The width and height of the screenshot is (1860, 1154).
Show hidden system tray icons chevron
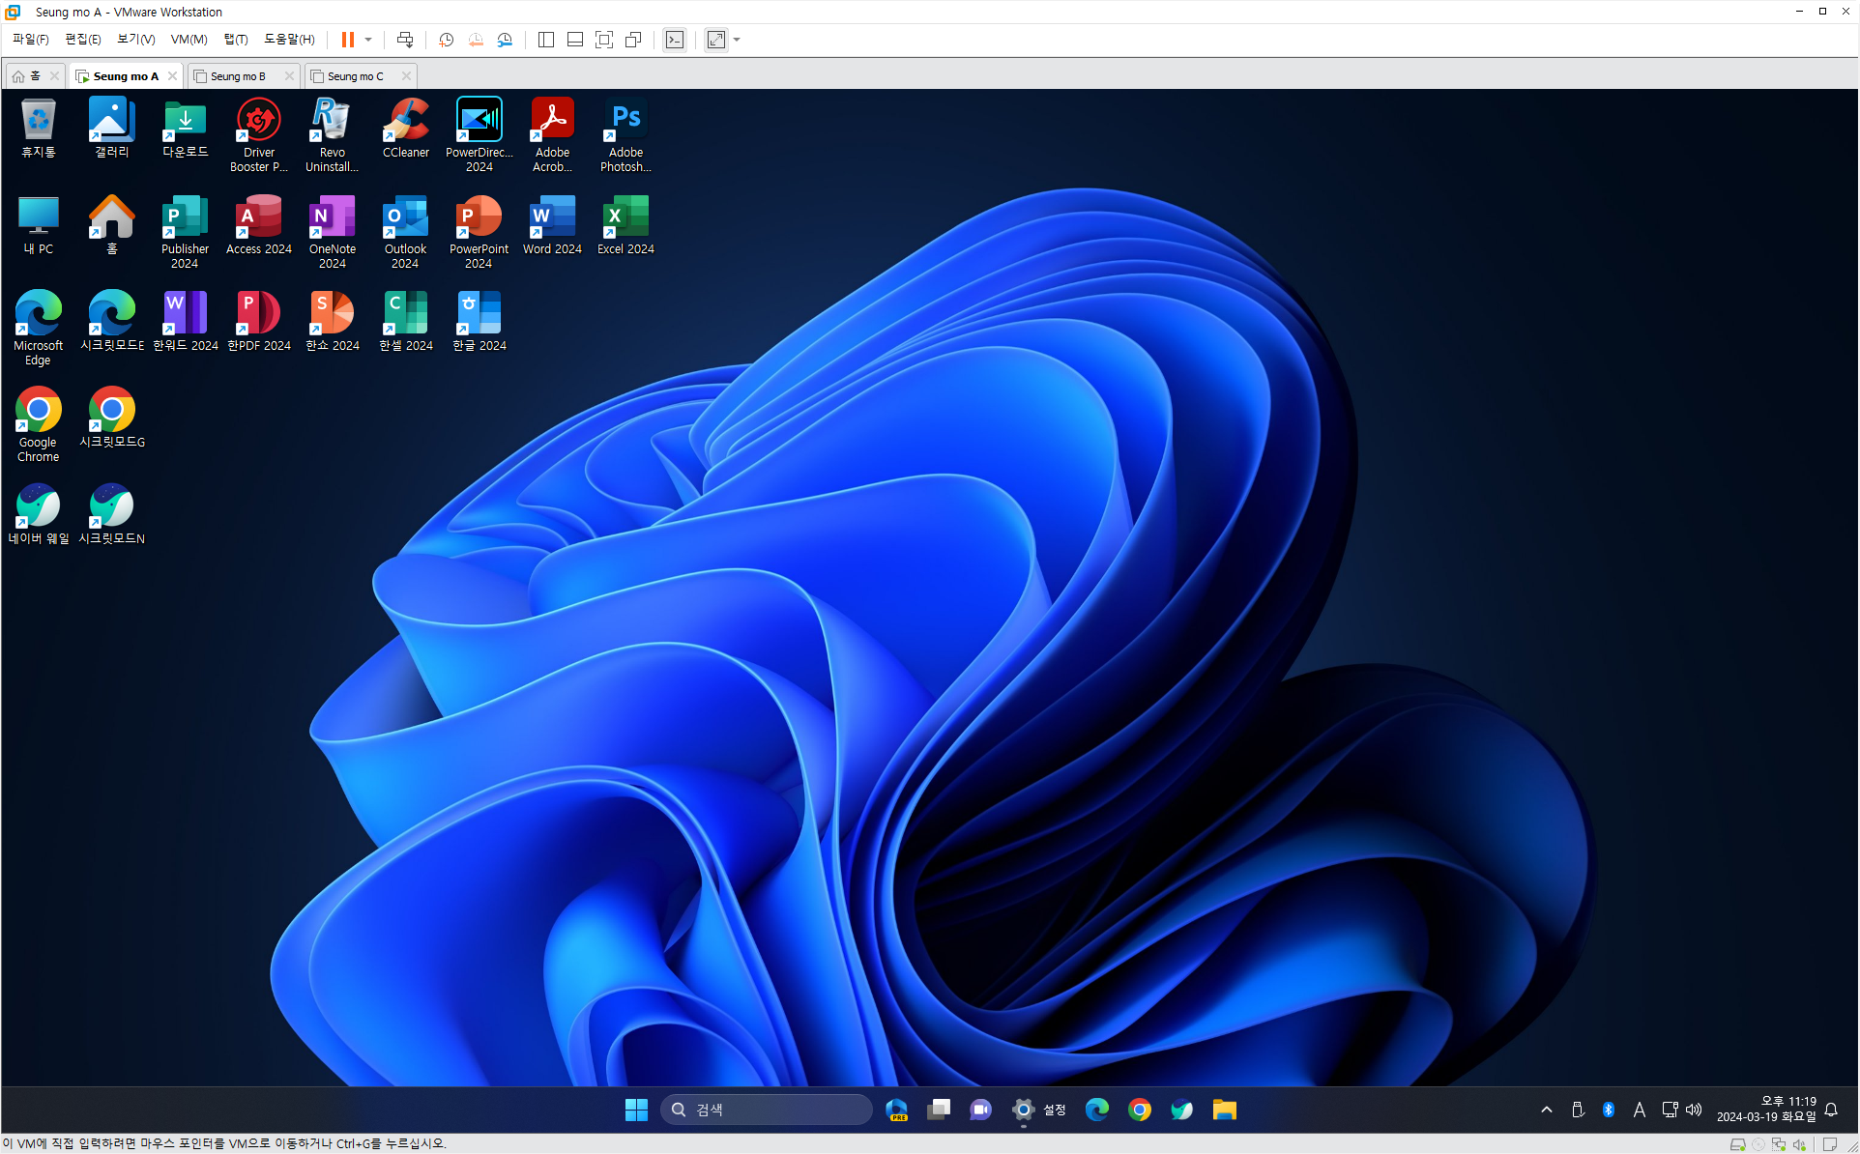1547,1110
